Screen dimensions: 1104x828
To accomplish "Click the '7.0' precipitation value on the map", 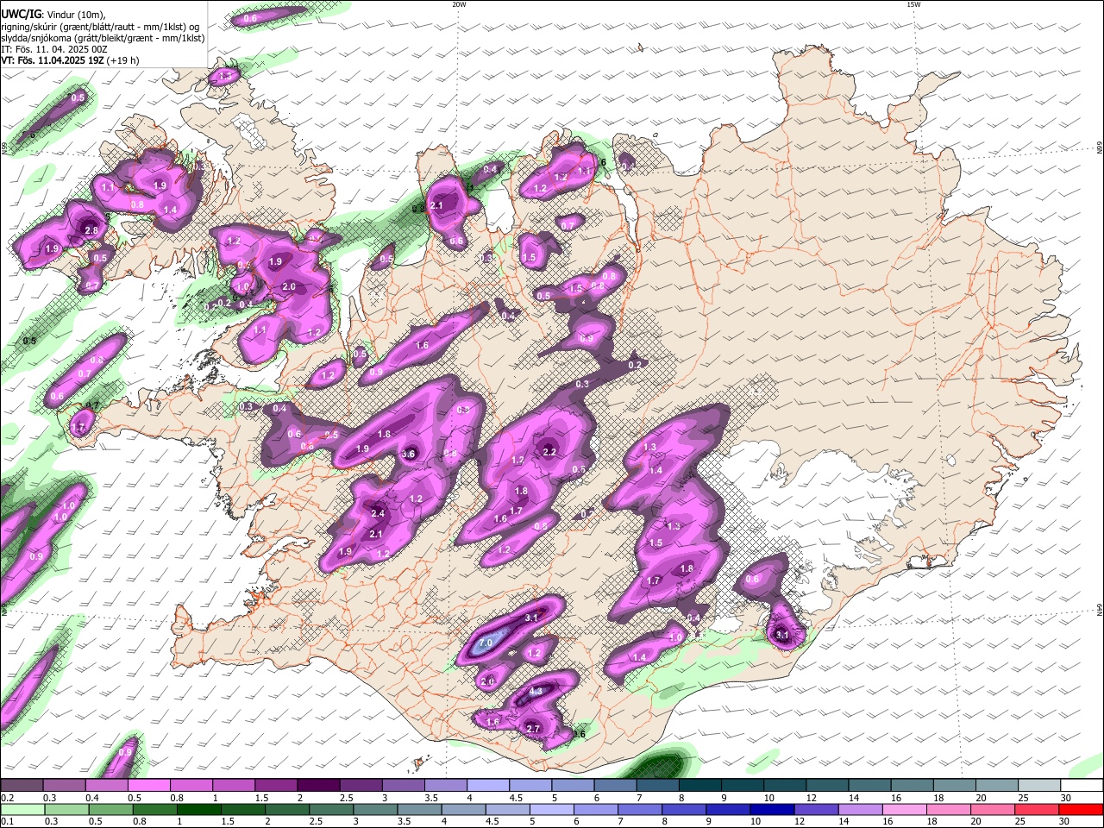I will tap(486, 643).
